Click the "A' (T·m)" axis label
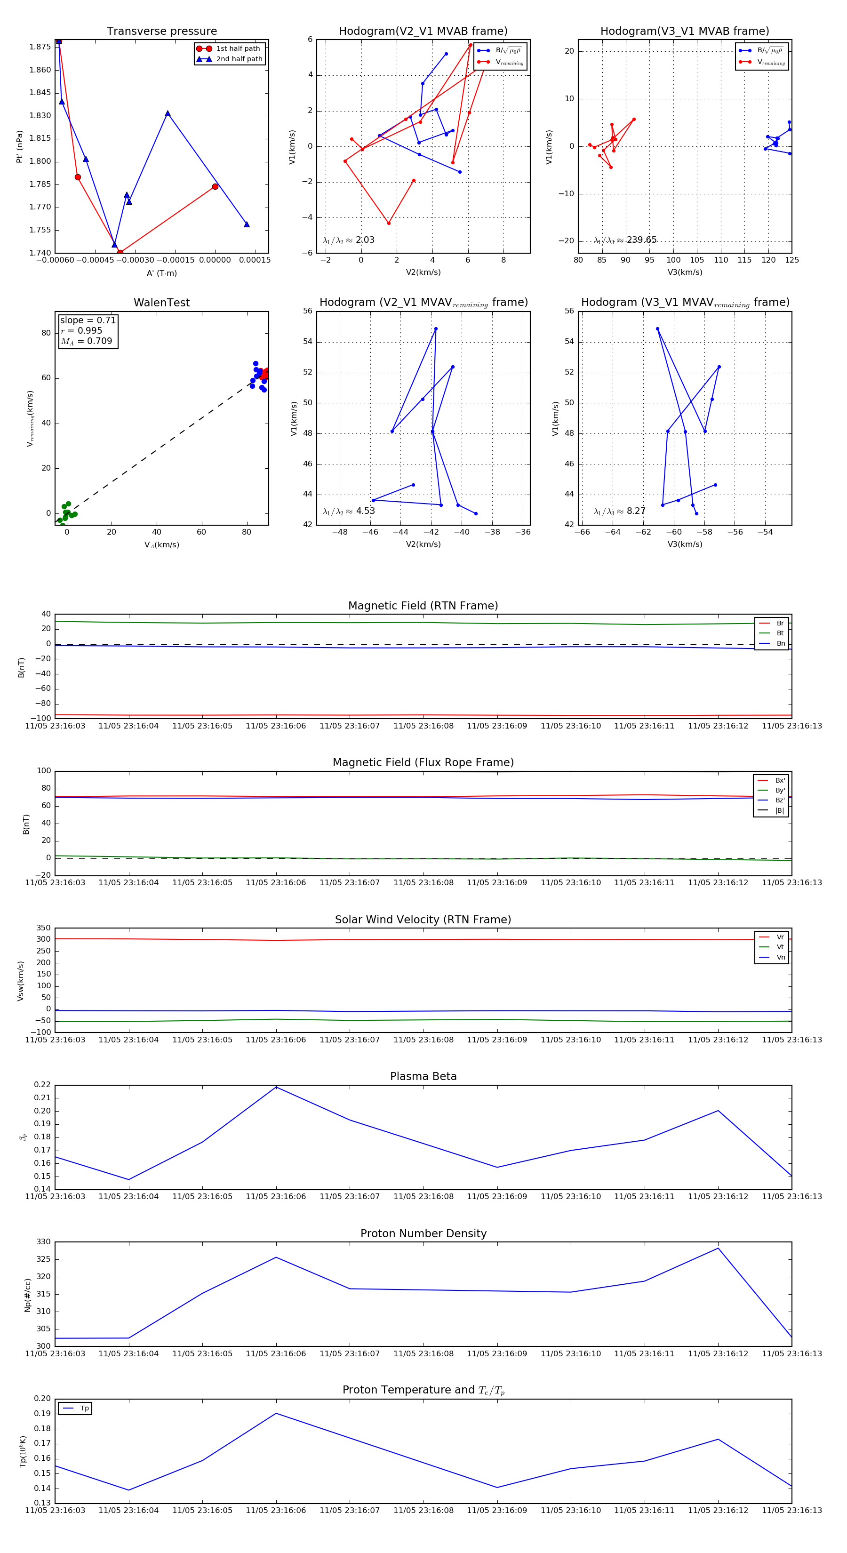 (161, 273)
